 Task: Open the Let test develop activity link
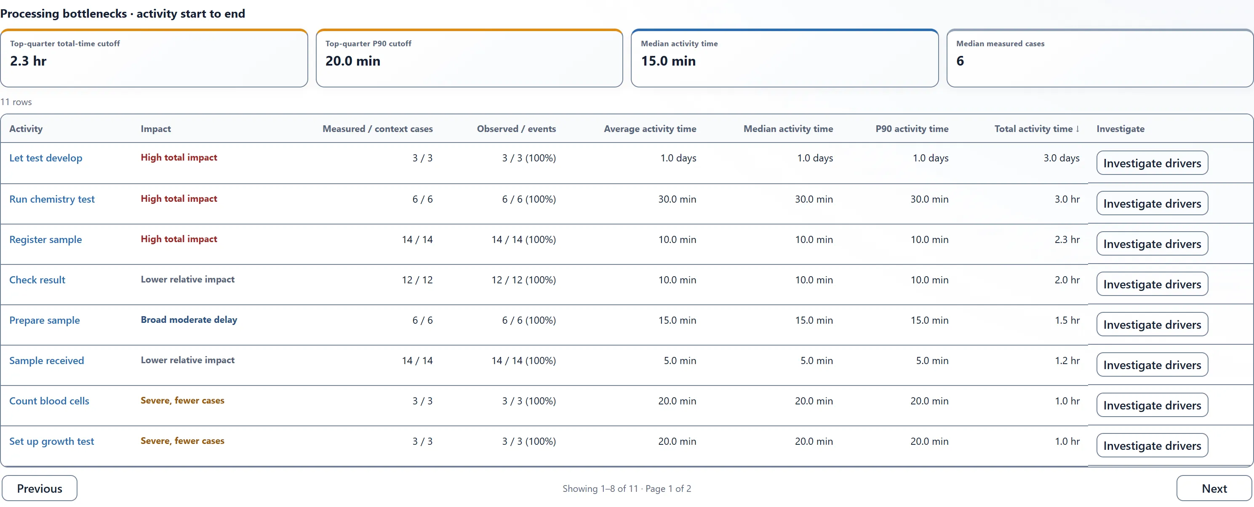pyautogui.click(x=46, y=158)
